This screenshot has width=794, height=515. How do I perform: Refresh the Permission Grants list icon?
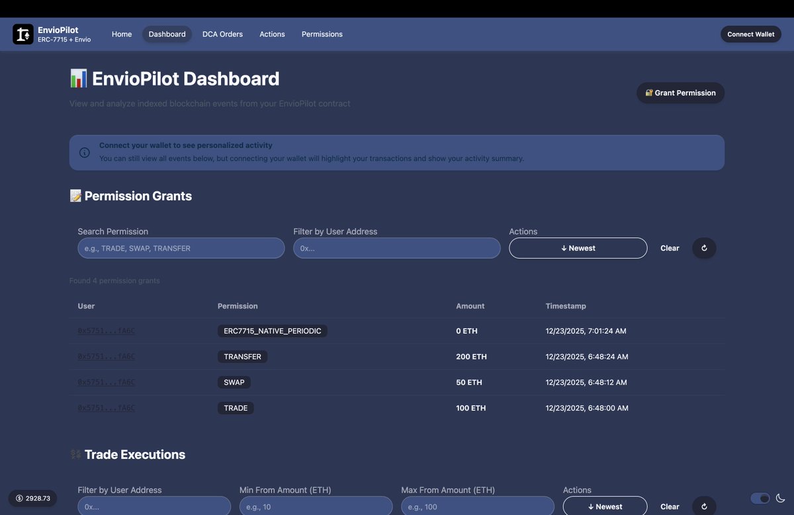(704, 248)
